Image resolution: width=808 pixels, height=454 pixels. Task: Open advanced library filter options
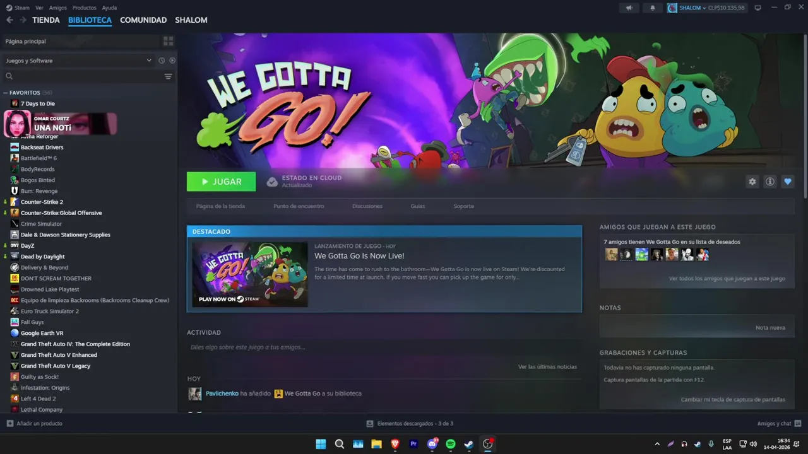(x=168, y=76)
